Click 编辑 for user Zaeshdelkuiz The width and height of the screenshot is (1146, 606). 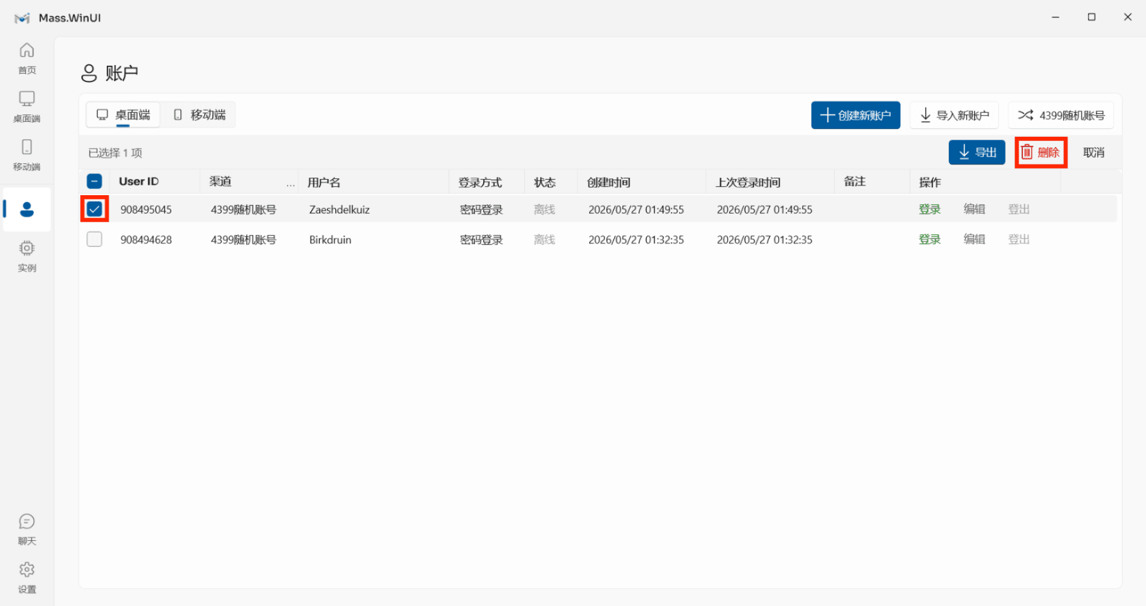974,209
